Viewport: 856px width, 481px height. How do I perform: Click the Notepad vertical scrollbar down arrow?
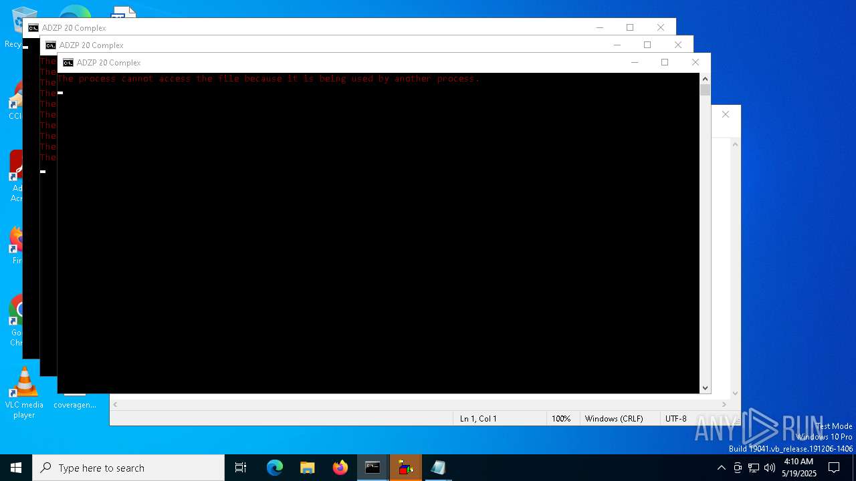point(735,393)
